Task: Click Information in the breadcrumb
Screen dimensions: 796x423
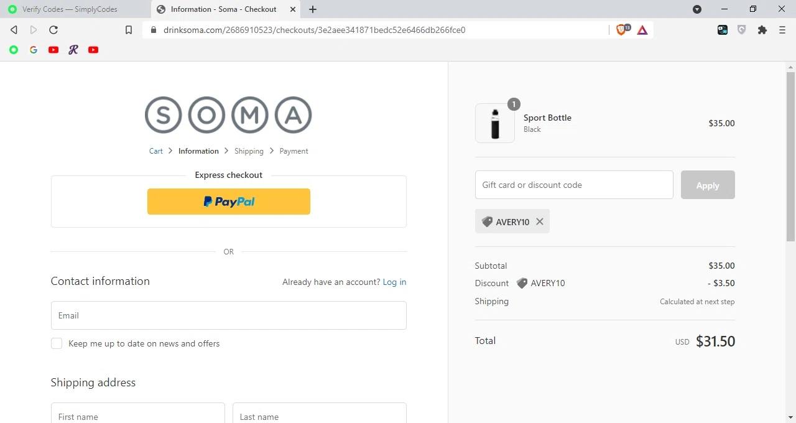Action: coord(198,151)
